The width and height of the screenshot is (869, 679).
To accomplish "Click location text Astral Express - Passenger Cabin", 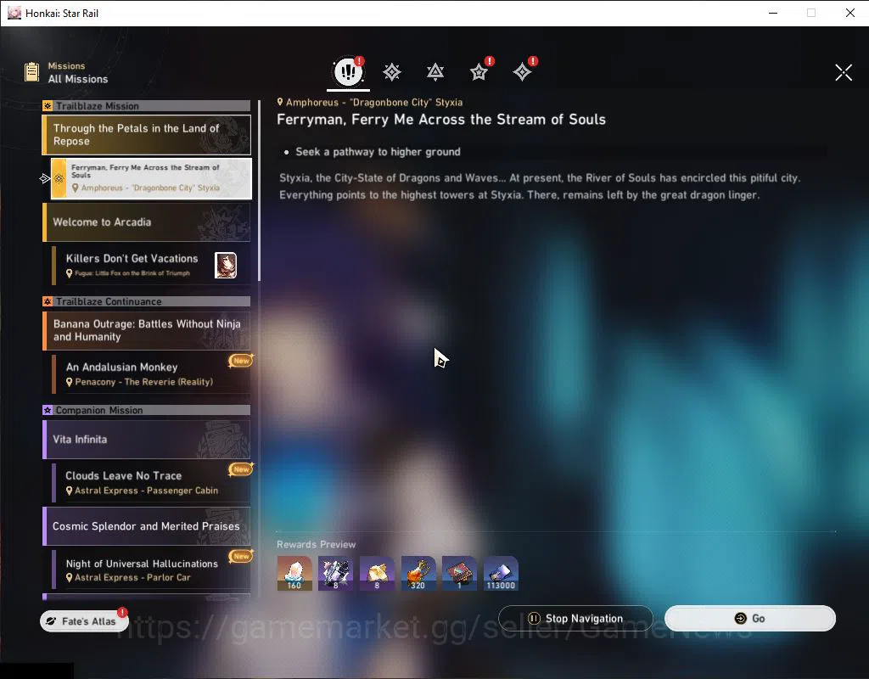I will click(146, 491).
